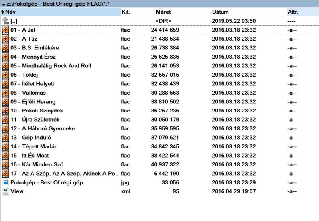The height and width of the screenshot is (221, 319).
Task: Click the xml extension cell
Action: (x=126, y=191)
